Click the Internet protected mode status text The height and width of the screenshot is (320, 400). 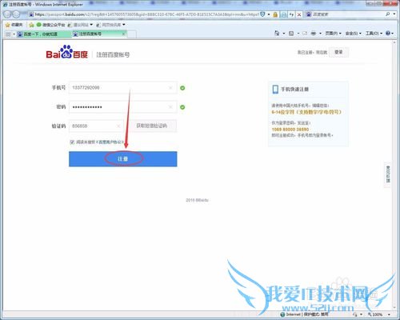[x=304, y=314]
